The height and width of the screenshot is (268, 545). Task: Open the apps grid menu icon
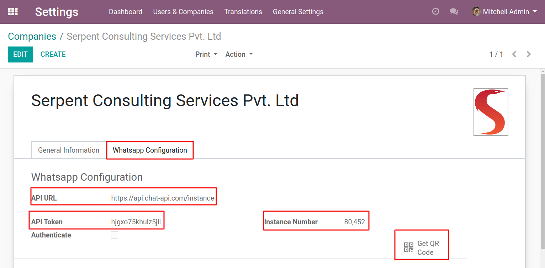[13, 12]
